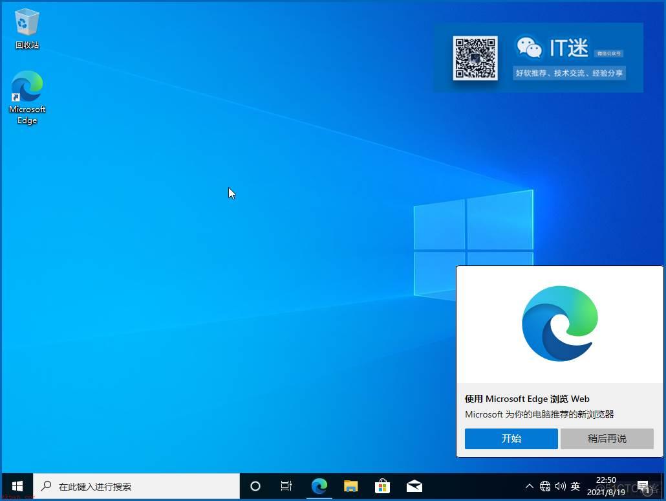Open the Windows Start menu

pos(17,485)
